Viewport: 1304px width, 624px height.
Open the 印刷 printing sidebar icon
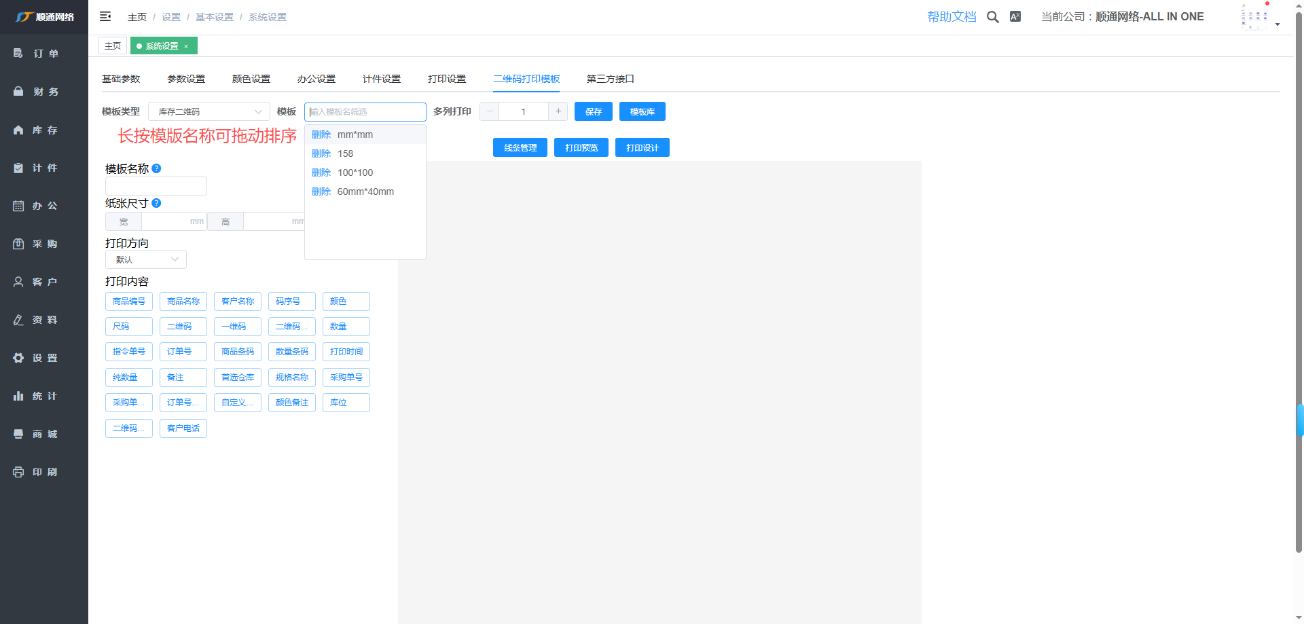point(18,472)
